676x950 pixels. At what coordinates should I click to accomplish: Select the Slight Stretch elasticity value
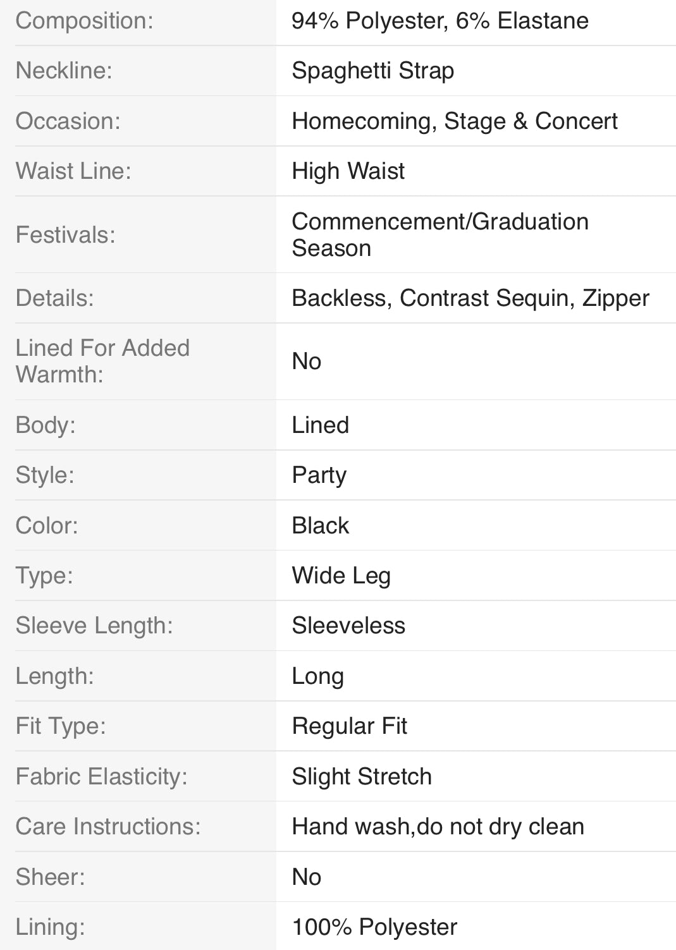tap(361, 777)
